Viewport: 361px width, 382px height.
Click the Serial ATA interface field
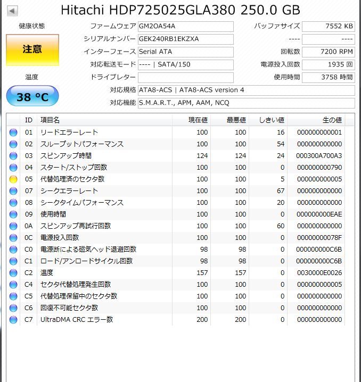[185, 52]
